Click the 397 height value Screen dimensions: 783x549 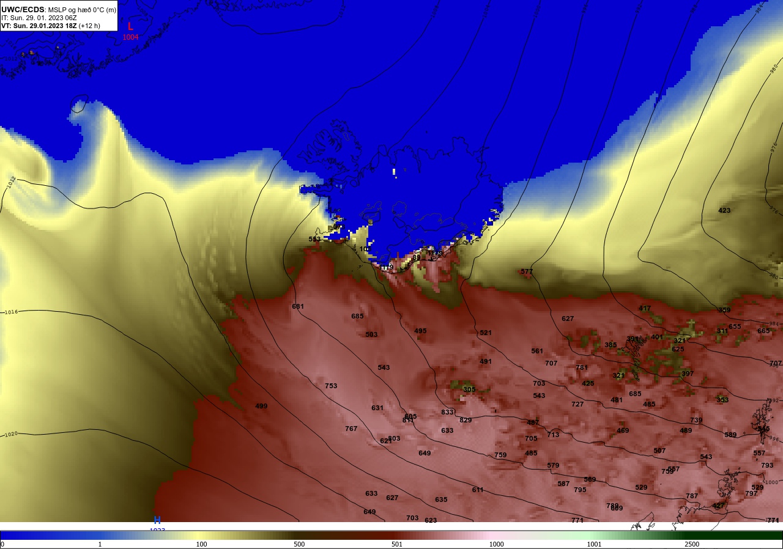(688, 374)
